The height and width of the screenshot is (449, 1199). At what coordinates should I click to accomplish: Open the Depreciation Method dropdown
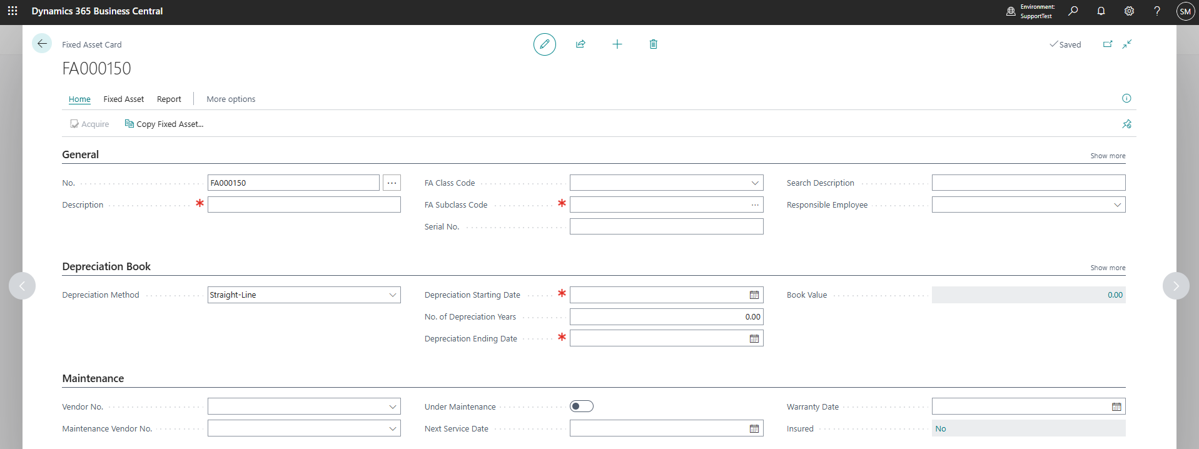[393, 295]
